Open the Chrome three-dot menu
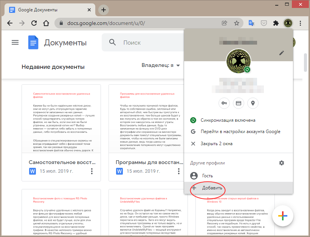 300,23
